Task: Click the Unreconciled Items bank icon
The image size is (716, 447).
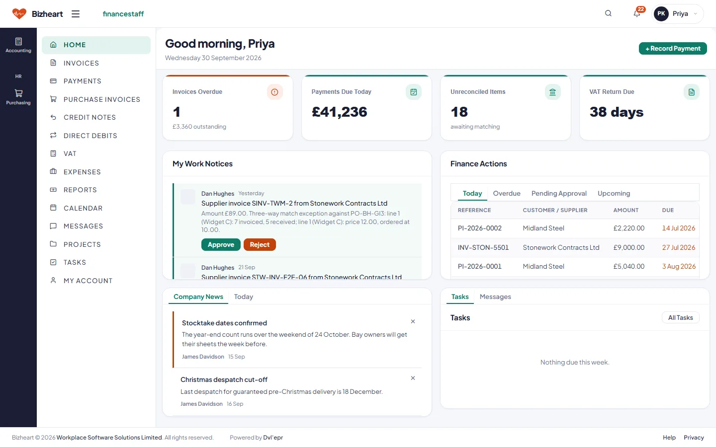Action: point(552,92)
